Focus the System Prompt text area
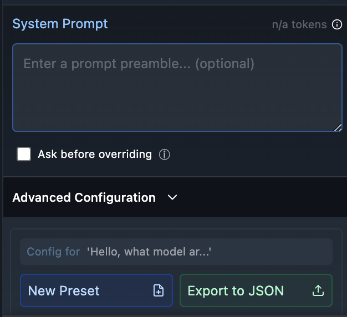Image resolution: width=347 pixels, height=317 pixels. pyautogui.click(x=177, y=88)
